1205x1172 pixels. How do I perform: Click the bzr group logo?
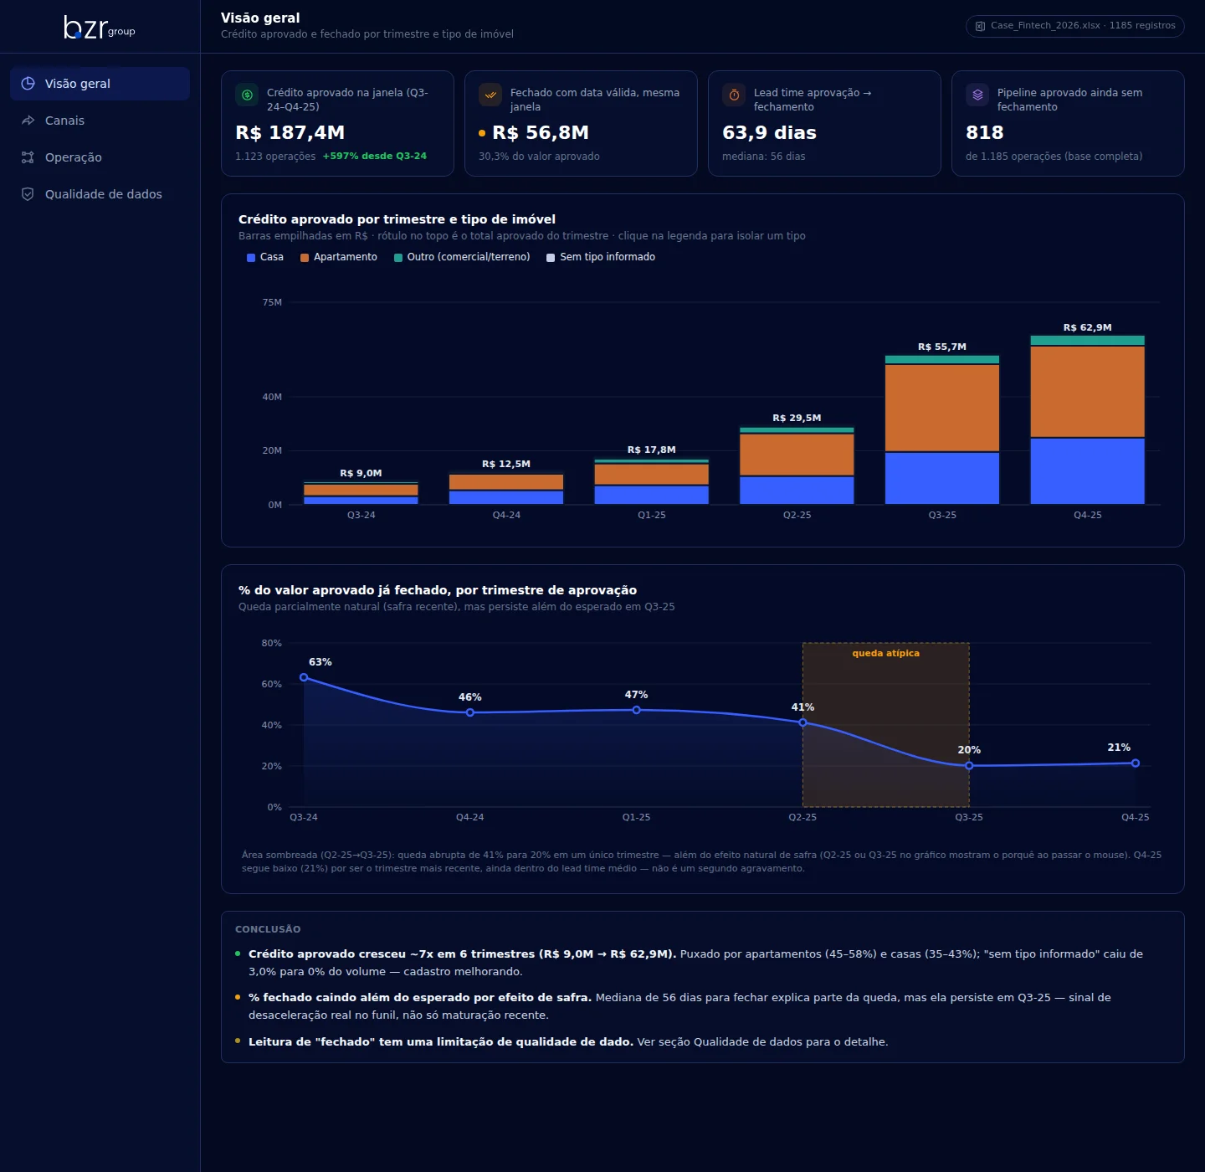(x=100, y=28)
